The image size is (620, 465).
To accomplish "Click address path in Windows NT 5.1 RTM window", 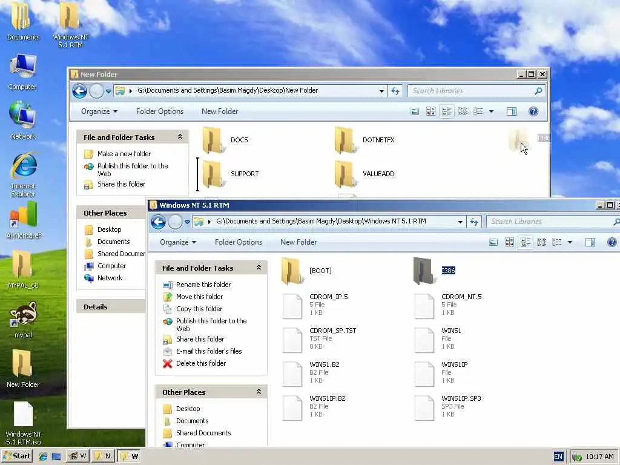I will click(321, 222).
